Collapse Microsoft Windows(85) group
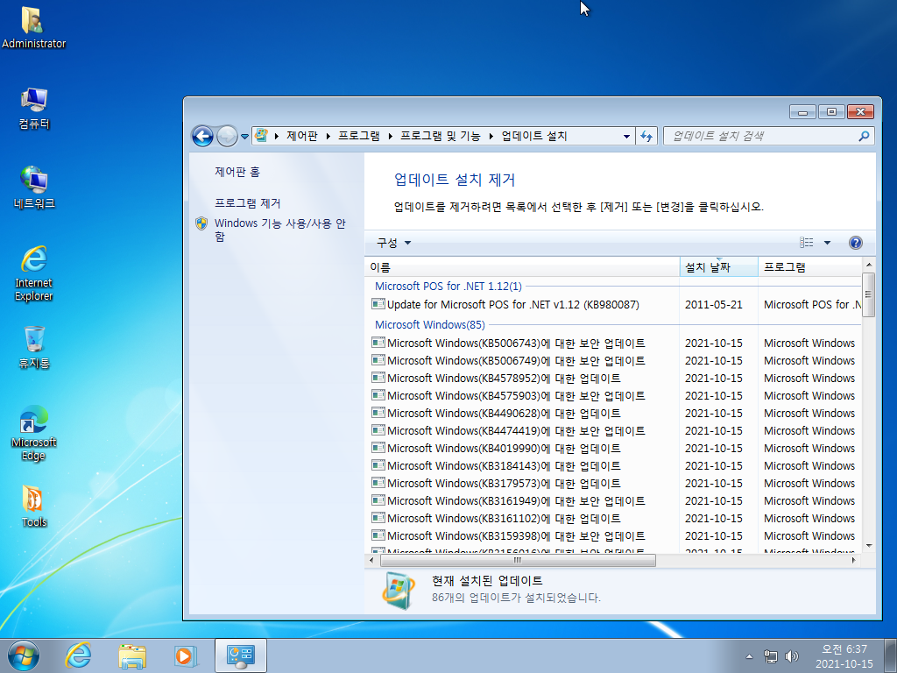The image size is (897, 673). [429, 324]
